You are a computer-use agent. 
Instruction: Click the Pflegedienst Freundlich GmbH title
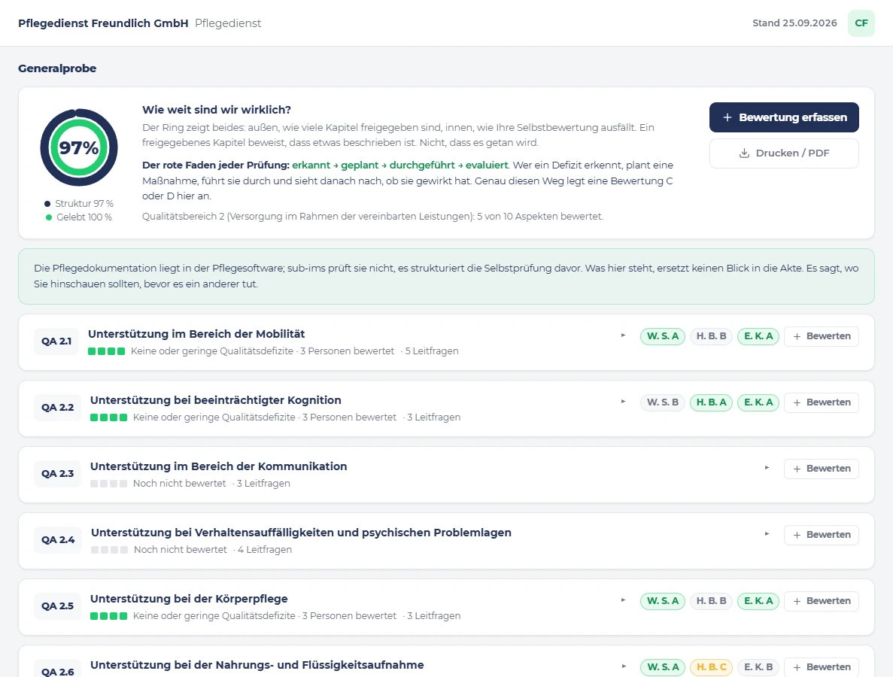(x=103, y=23)
